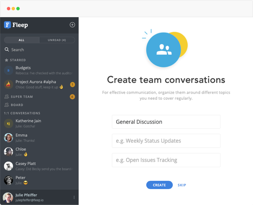Viewport: 253px width, 205px height.
Task: Click the Super Team people icon
Action: click(6, 97)
